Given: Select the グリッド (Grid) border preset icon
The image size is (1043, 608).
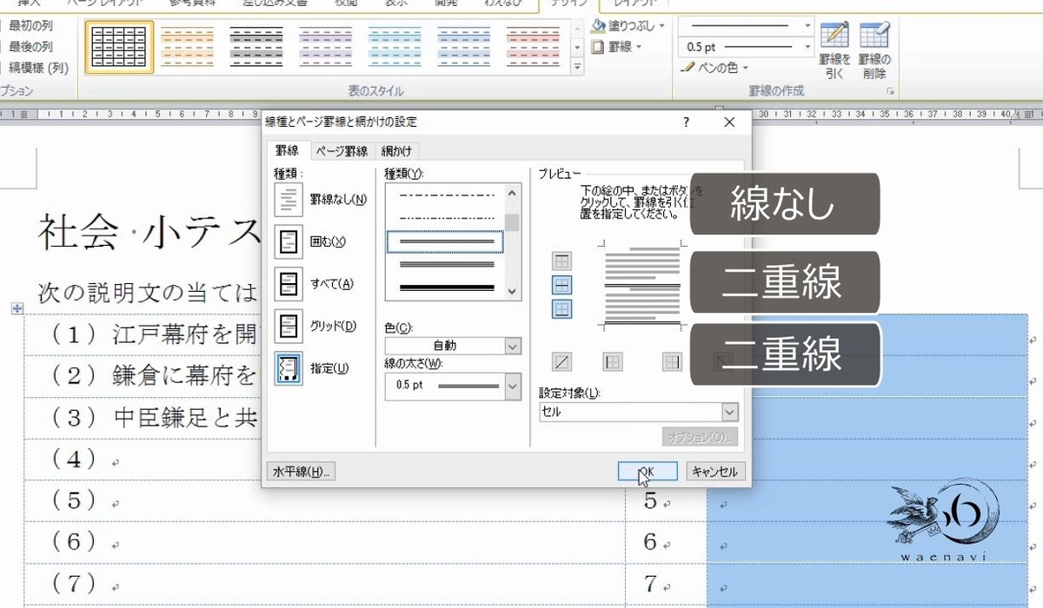Looking at the screenshot, I should click(288, 324).
